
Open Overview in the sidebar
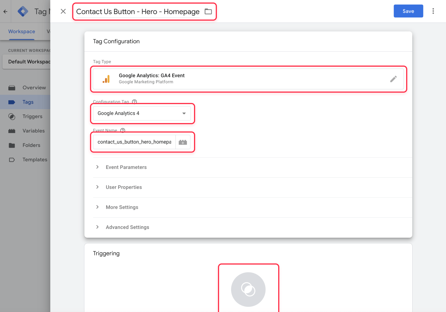25,88
